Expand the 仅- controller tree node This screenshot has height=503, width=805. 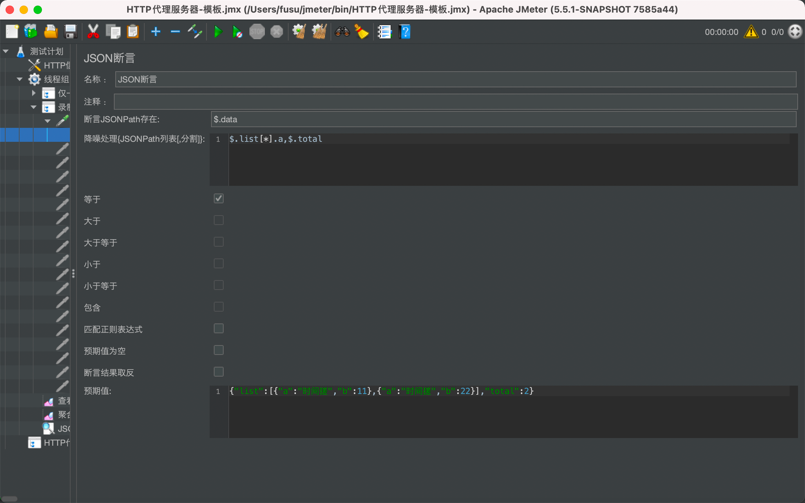point(34,93)
